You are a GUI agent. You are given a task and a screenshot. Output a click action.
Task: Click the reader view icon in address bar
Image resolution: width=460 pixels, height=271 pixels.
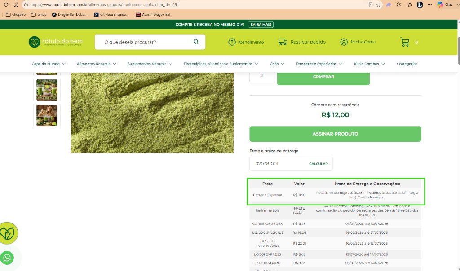(371, 4)
